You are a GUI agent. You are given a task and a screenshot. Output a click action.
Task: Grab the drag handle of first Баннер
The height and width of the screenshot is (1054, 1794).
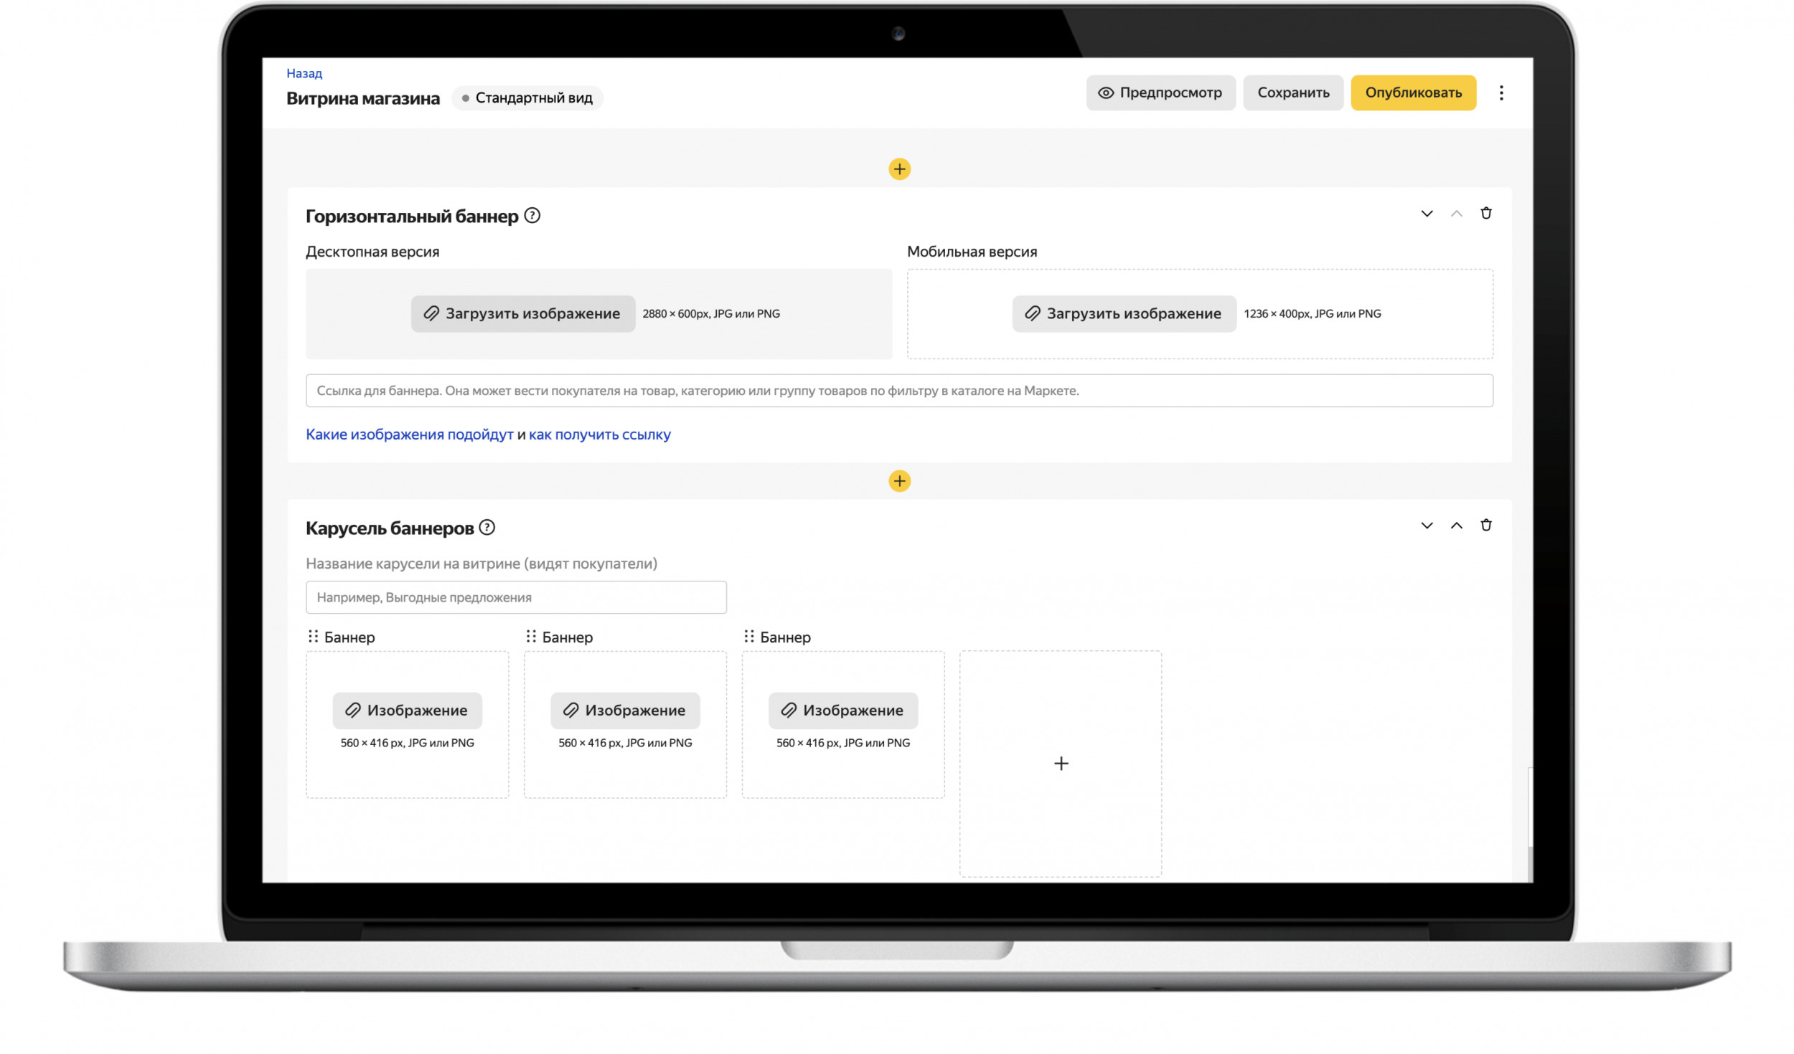[x=313, y=636]
